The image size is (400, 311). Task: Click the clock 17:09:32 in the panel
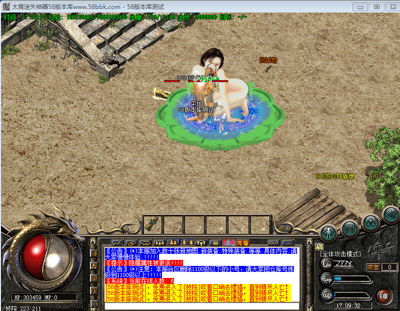tap(348, 305)
